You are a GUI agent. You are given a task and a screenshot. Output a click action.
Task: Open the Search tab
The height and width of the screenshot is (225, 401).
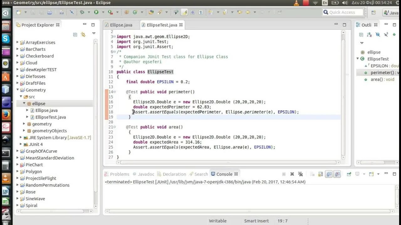tap(198, 174)
